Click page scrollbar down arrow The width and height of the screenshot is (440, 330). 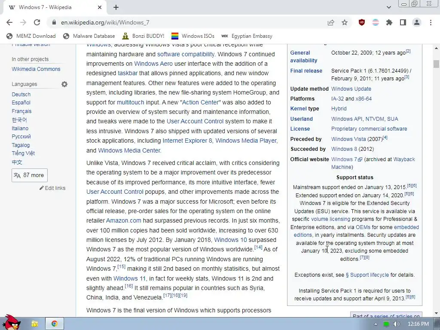click(x=436, y=313)
